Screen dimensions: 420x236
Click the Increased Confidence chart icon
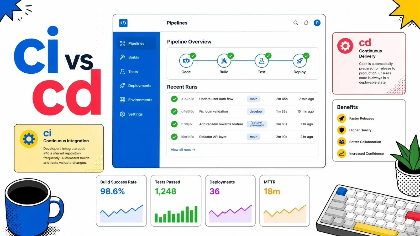(x=342, y=153)
